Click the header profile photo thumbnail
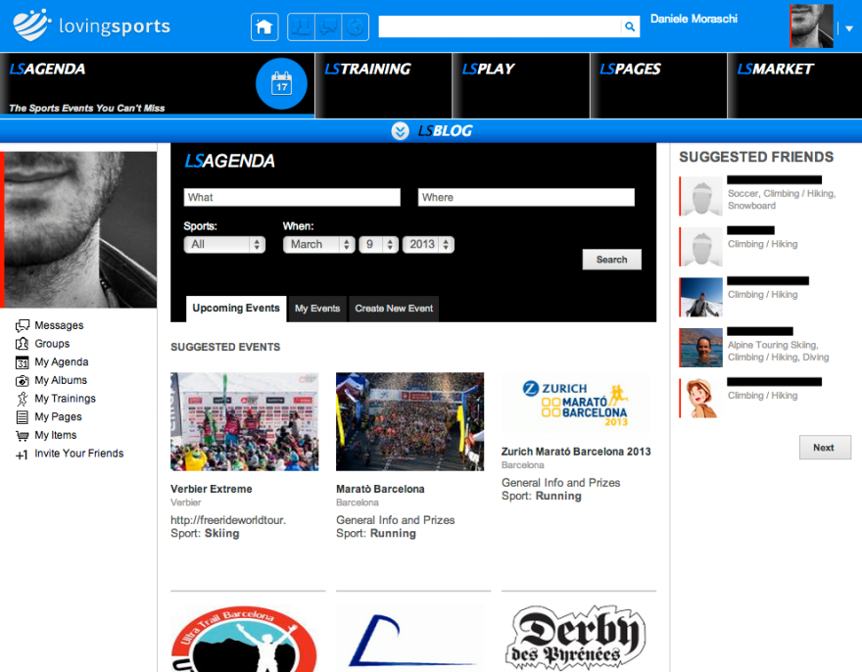This screenshot has height=672, width=862. pyautogui.click(x=811, y=25)
